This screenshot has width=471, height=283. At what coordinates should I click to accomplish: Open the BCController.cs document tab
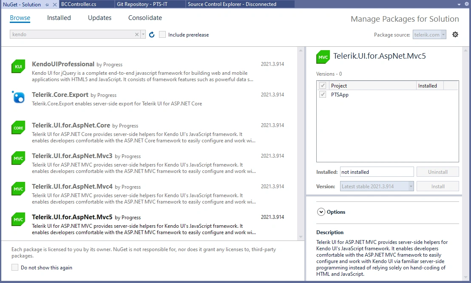click(x=78, y=4)
